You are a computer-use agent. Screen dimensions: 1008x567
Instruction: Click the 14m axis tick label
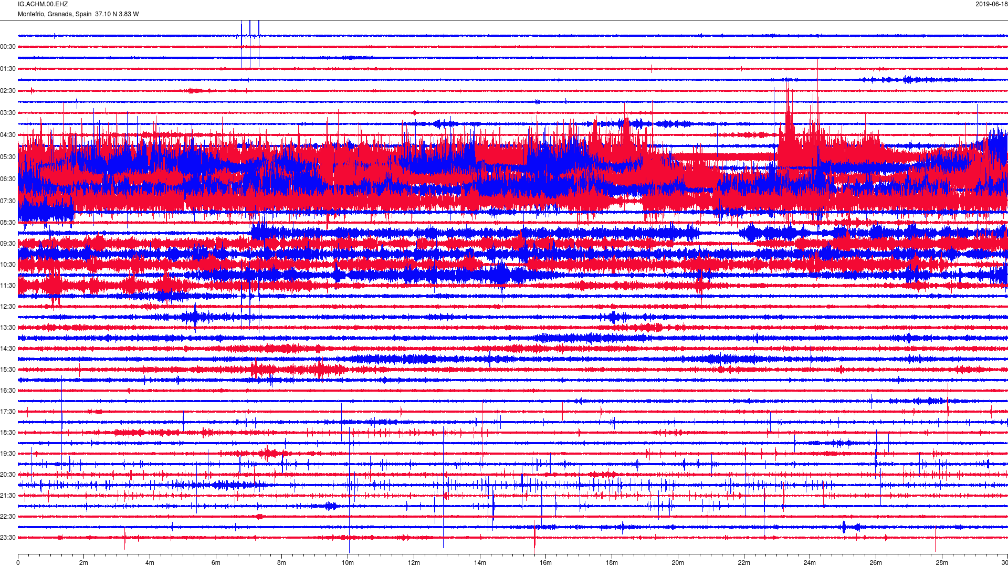tap(480, 563)
